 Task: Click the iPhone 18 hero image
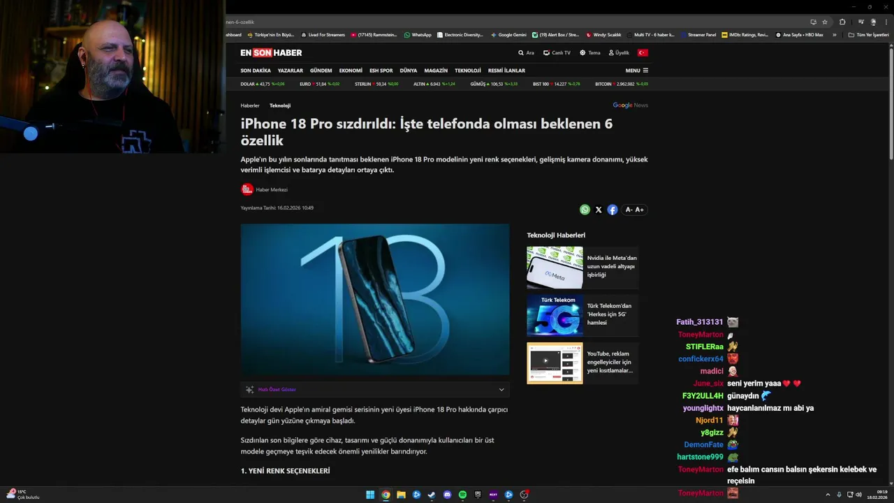point(375,300)
